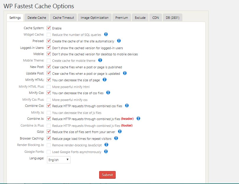Open the Cache Timeout tab
Image resolution: width=239 pixels, height=184 pixels.
click(63, 18)
